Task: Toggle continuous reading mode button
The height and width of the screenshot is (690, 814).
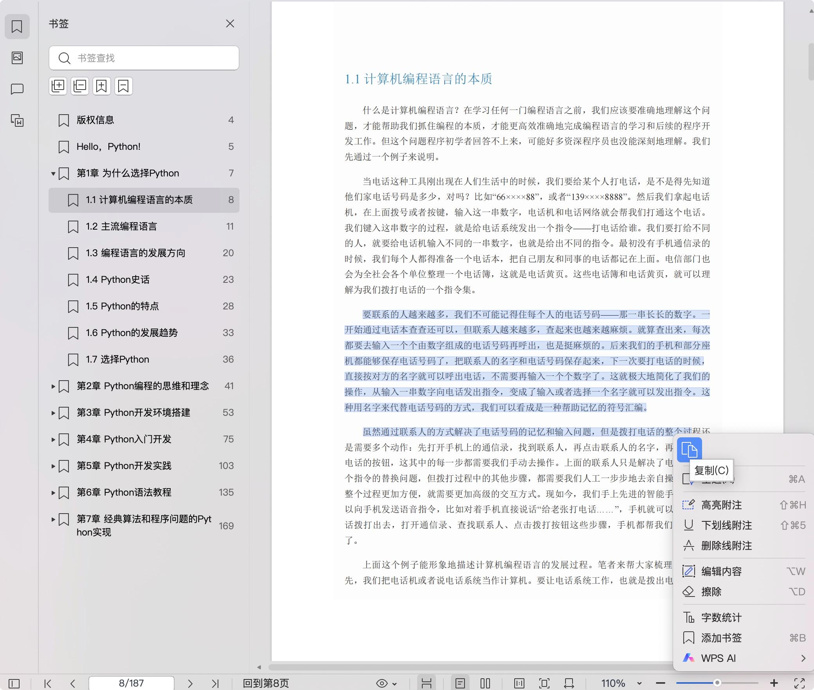Action: [426, 683]
